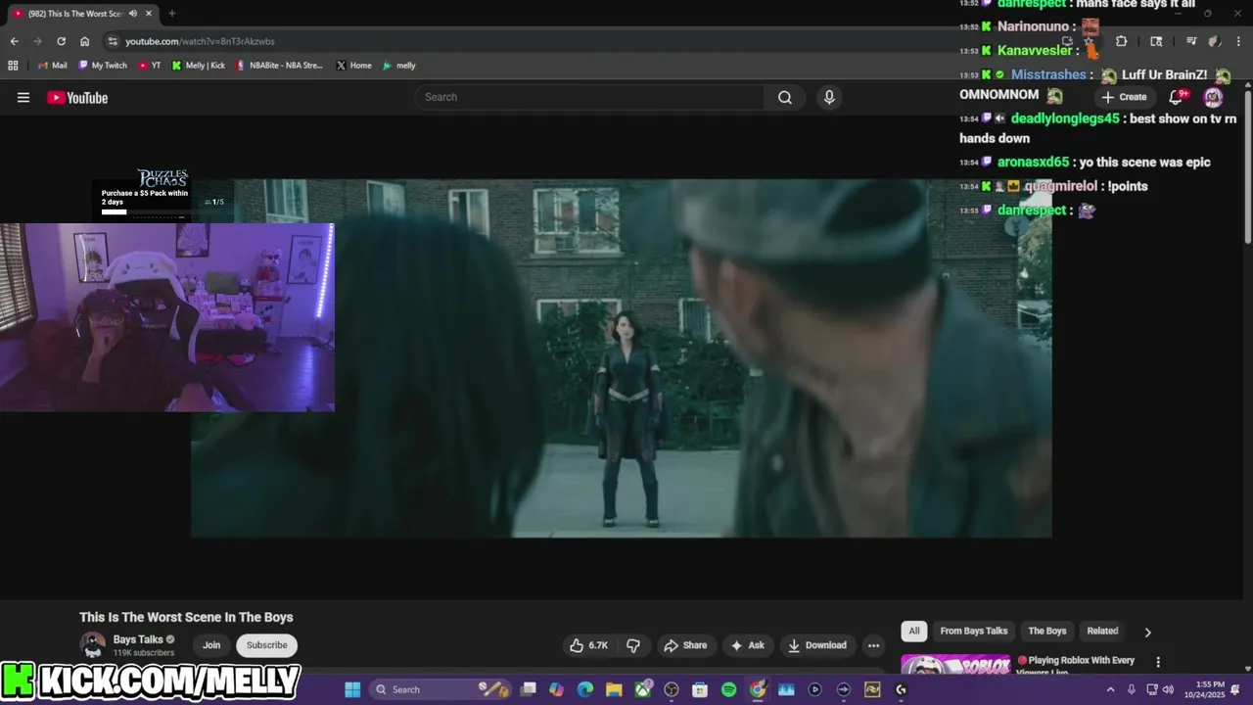Open Xbox app in taskbar
The image size is (1253, 705).
coord(643,689)
